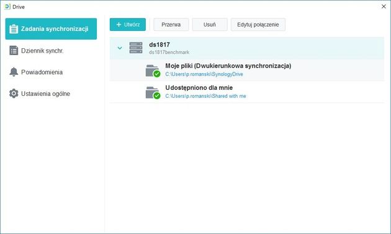Click the synced folder icon for Udostępniono dla mnie
Image resolution: width=391 pixels, height=234 pixels.
click(x=153, y=92)
